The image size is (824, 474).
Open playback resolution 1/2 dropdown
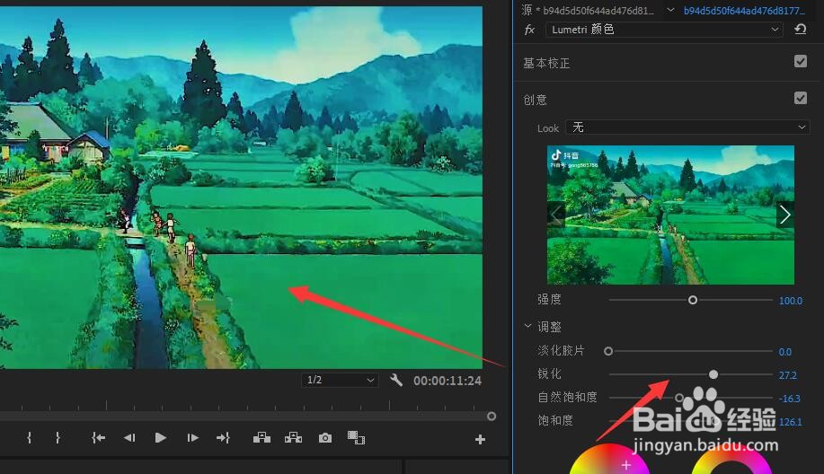click(340, 380)
